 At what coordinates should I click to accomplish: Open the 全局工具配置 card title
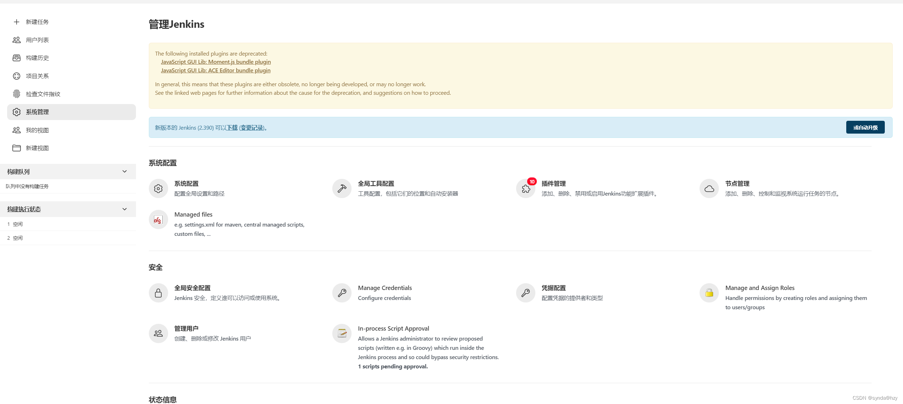click(x=376, y=183)
